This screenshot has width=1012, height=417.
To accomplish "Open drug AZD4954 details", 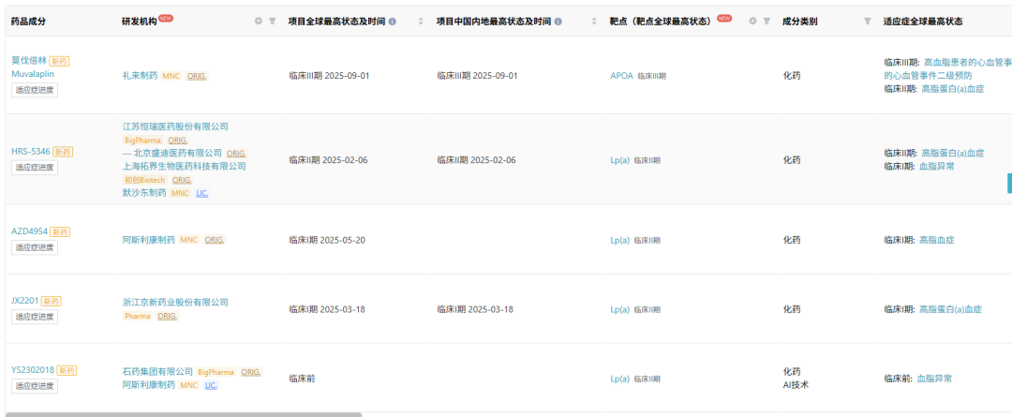I will 30,231.
